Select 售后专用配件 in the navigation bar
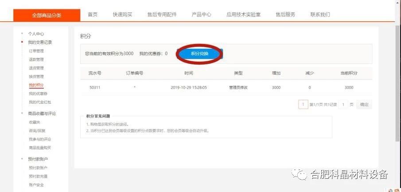This screenshot has height=192, width=401. click(162, 15)
